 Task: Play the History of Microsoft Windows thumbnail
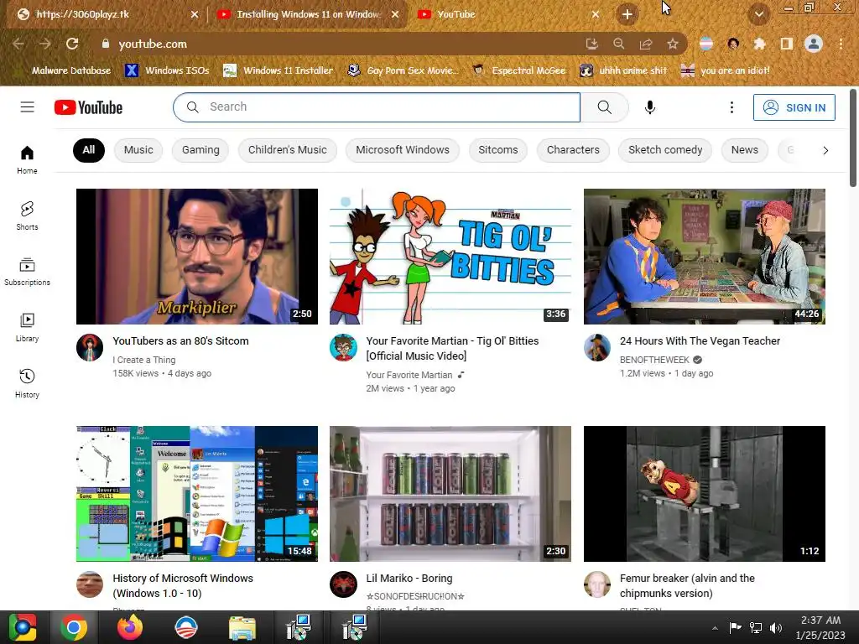[x=196, y=493]
